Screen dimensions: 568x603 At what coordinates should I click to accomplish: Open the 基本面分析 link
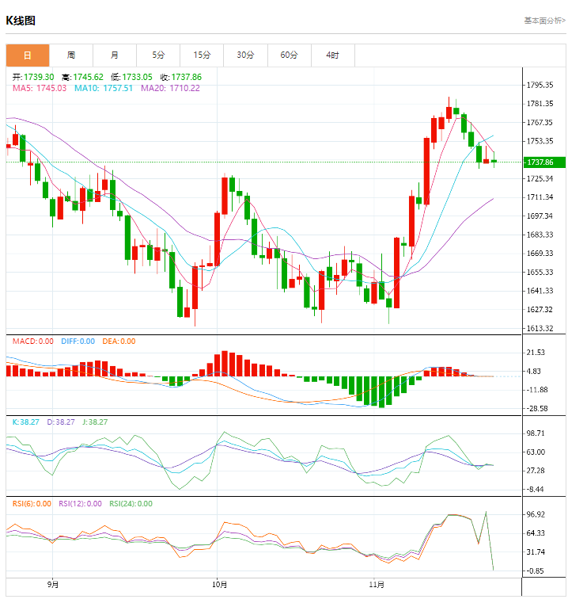click(x=544, y=21)
